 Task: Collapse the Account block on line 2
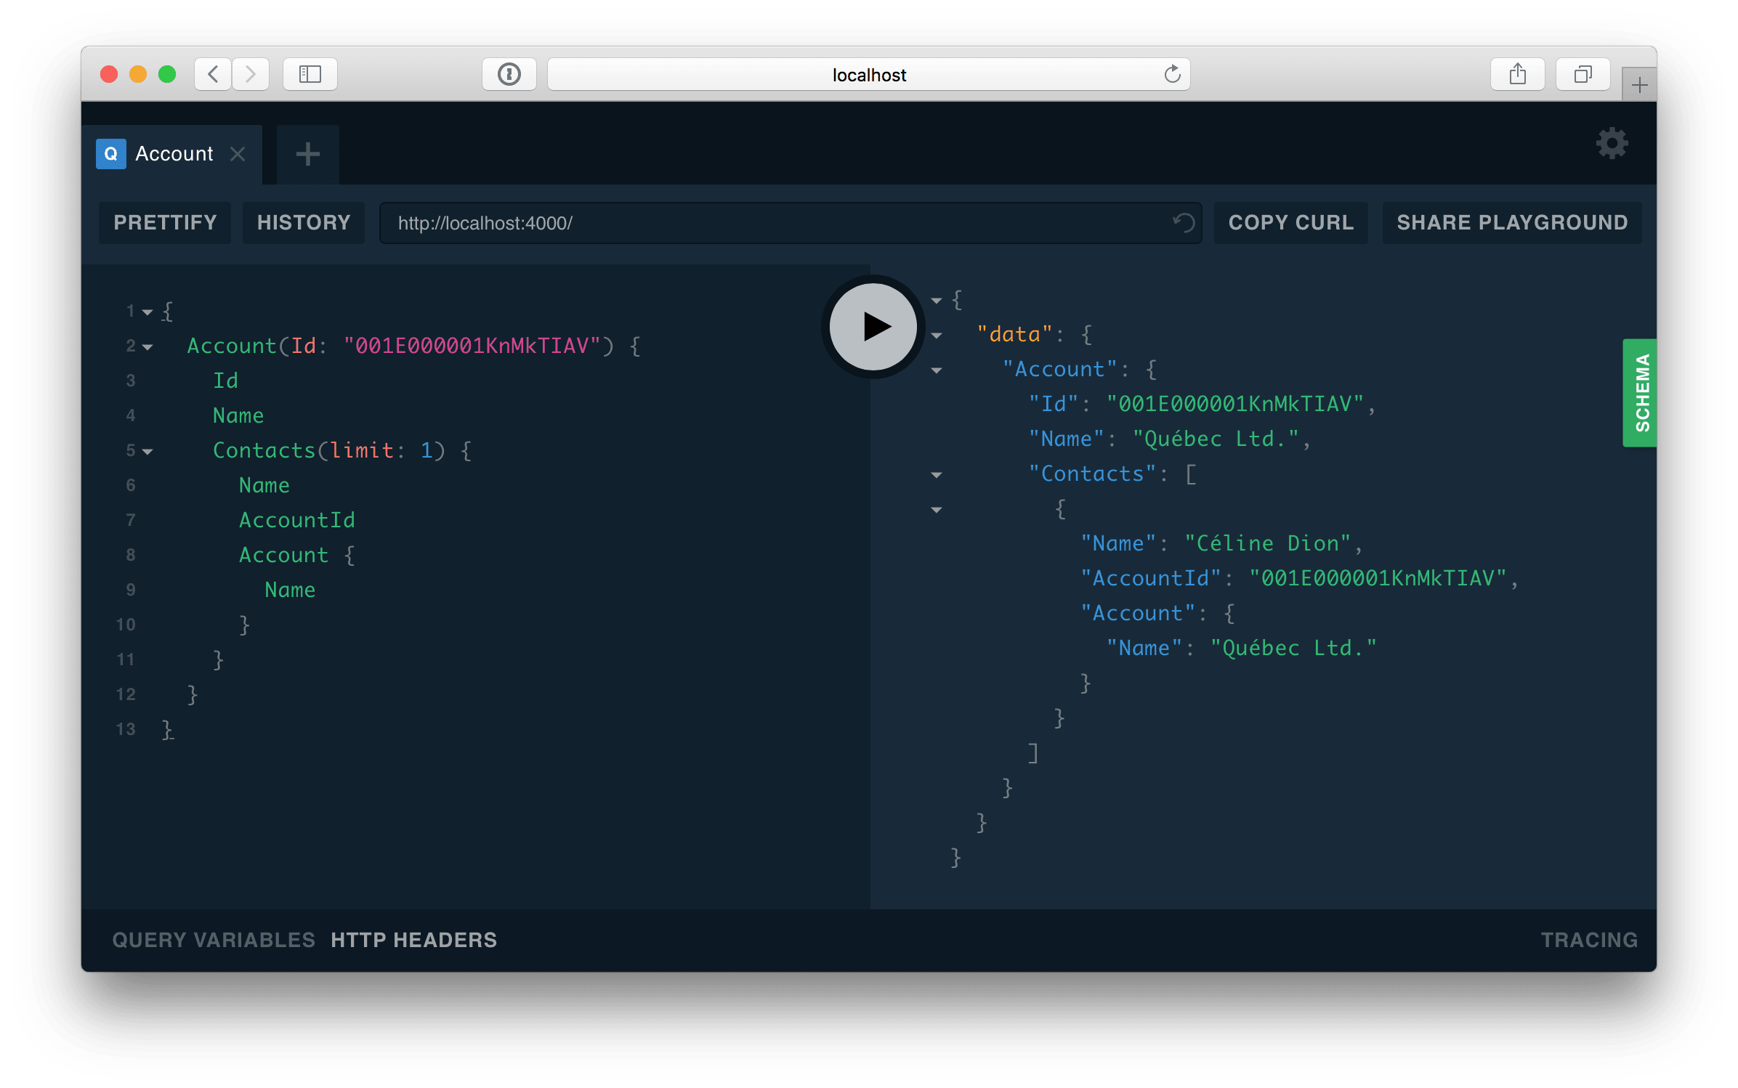(147, 346)
